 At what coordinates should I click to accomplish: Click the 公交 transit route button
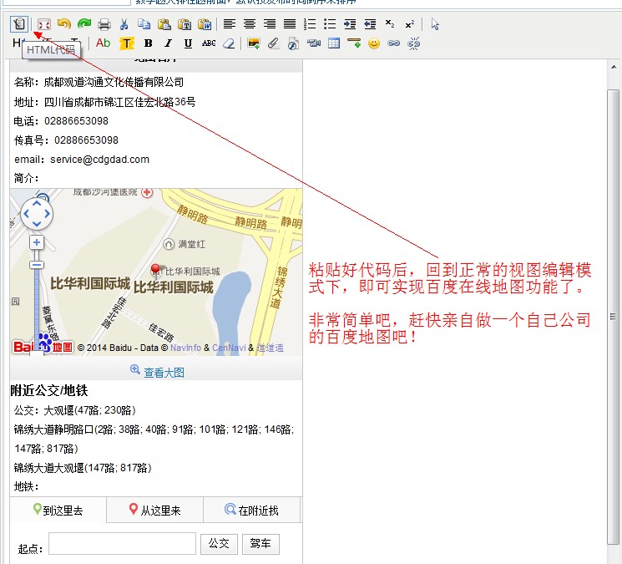click(x=219, y=544)
